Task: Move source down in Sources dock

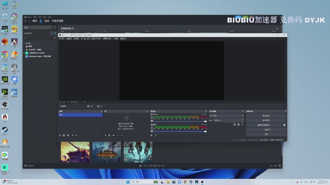Action: coord(122,135)
